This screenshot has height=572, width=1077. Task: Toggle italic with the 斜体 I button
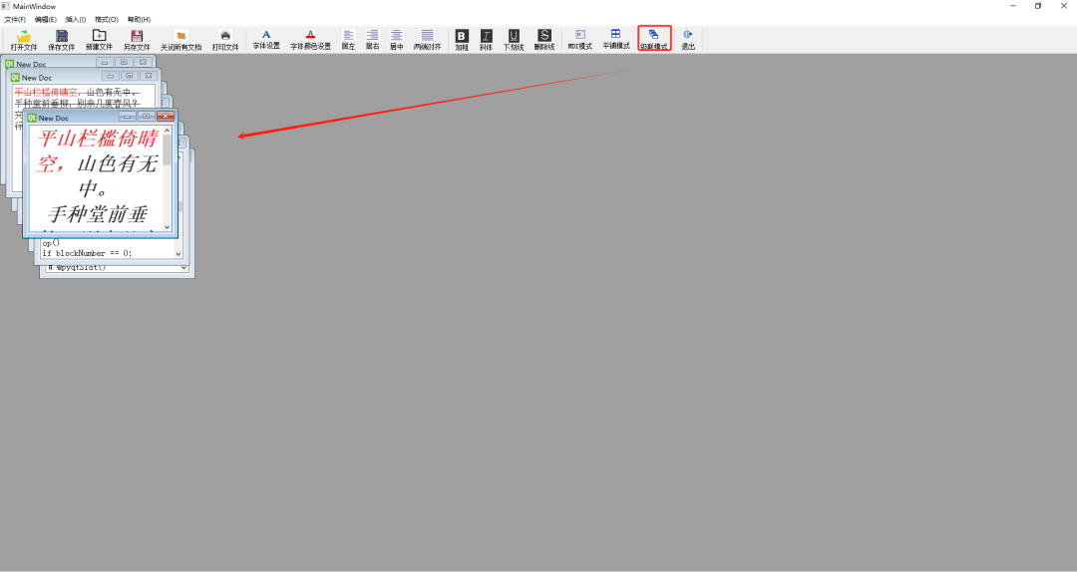(x=486, y=36)
